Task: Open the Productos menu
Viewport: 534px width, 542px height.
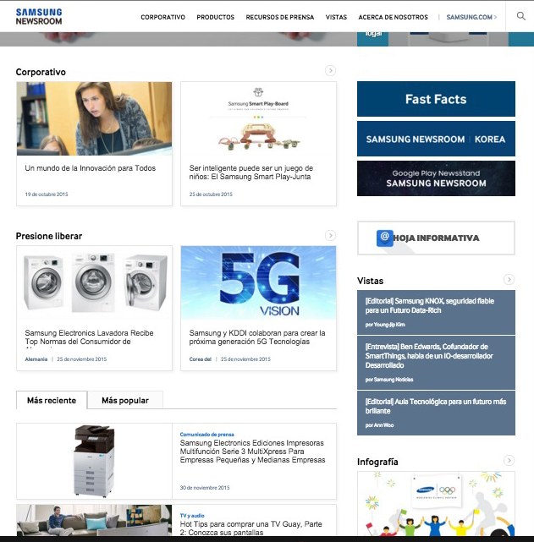Action: click(215, 17)
